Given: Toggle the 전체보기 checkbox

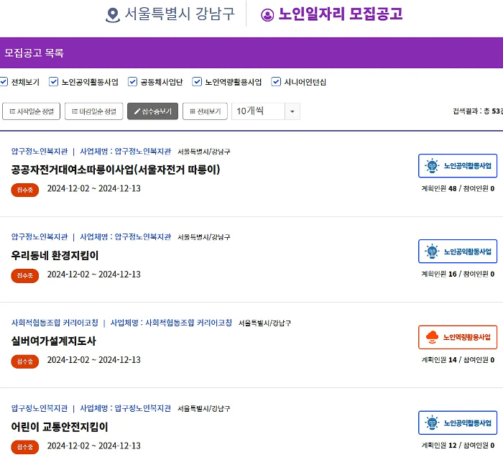Looking at the screenshot, I should pos(4,82).
